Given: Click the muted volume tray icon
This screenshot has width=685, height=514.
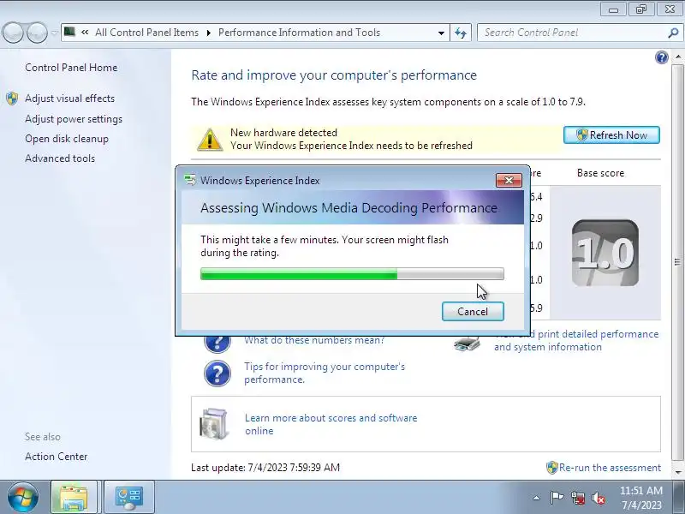Looking at the screenshot, I should point(599,498).
